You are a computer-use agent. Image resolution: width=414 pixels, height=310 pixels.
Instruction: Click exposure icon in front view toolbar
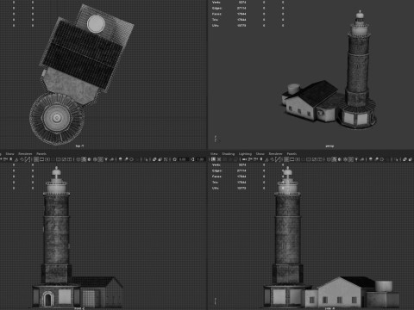174,159
